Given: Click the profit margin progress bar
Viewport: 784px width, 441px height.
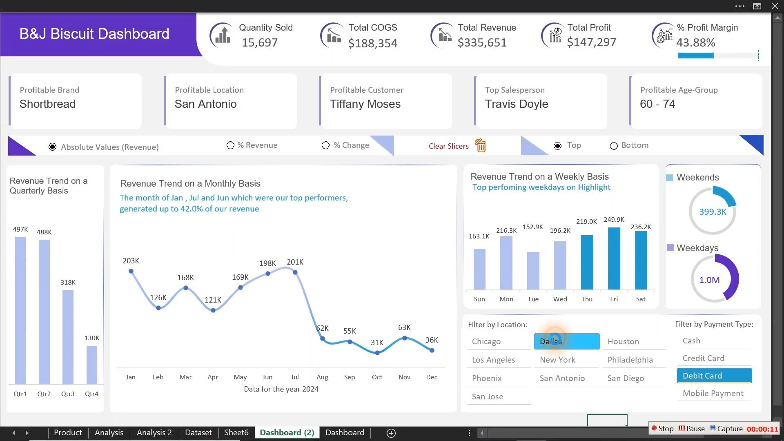Looking at the screenshot, I should (x=718, y=56).
